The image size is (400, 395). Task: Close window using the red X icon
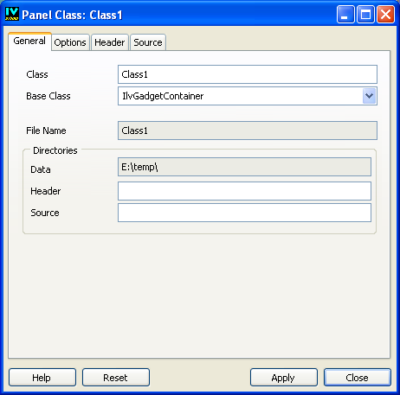tap(386, 14)
